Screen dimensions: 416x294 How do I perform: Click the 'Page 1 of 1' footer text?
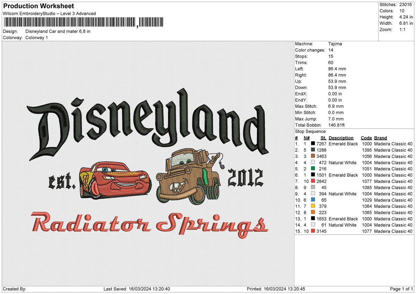coord(401,289)
